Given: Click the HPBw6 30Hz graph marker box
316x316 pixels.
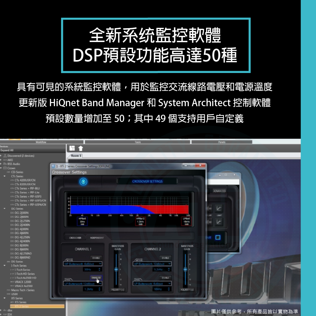Looking at the screenshot, I should (x=82, y=221).
